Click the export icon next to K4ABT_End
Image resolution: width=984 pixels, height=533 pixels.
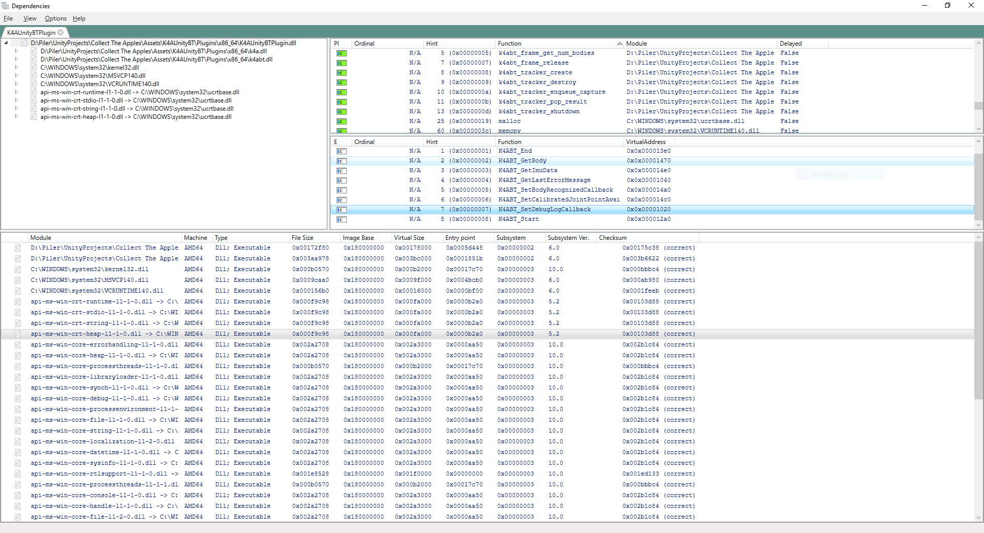[x=341, y=151]
